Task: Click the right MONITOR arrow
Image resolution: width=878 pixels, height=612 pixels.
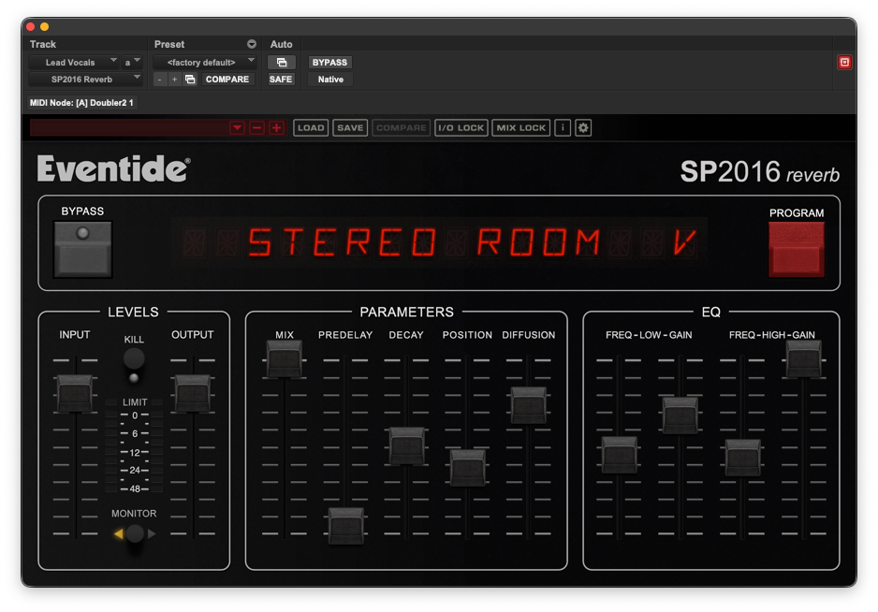Action: point(150,534)
